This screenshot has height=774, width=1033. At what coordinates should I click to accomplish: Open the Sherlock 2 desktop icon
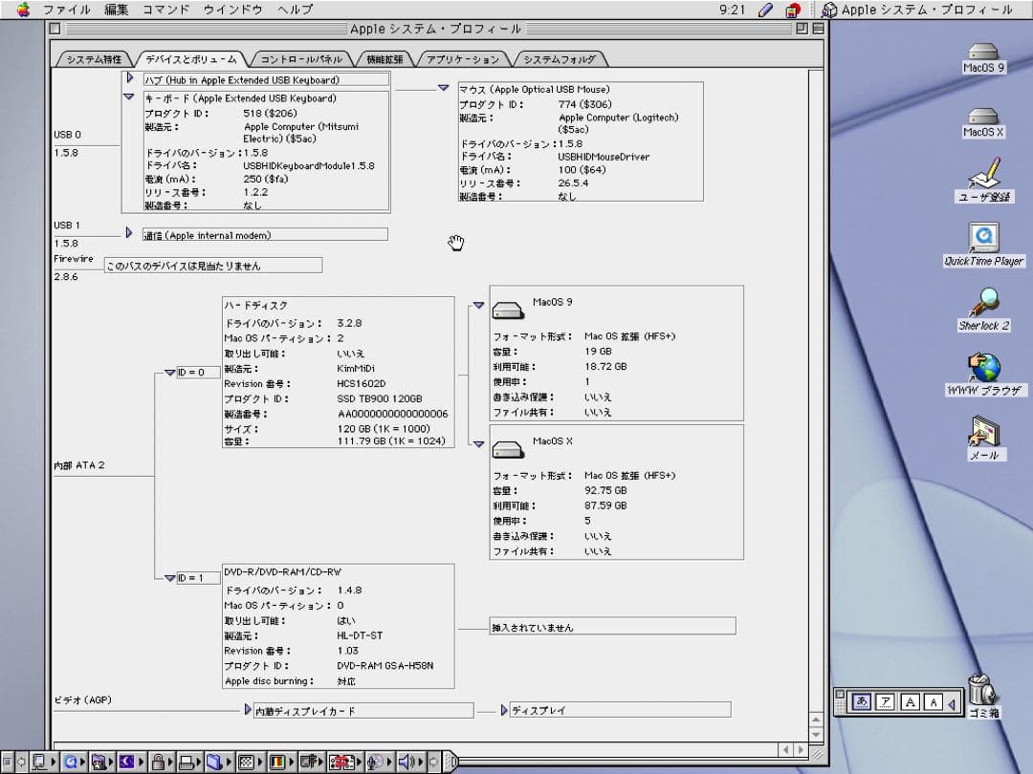(x=983, y=304)
